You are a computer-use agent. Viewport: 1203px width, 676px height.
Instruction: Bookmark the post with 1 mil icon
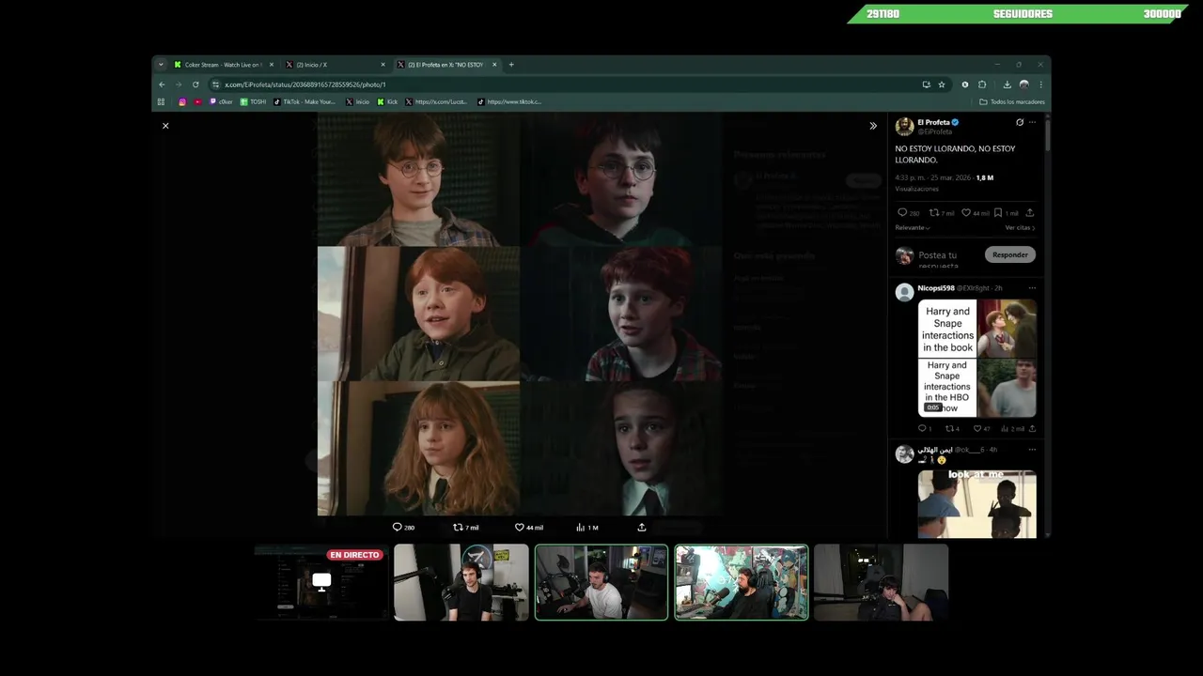point(1006,213)
